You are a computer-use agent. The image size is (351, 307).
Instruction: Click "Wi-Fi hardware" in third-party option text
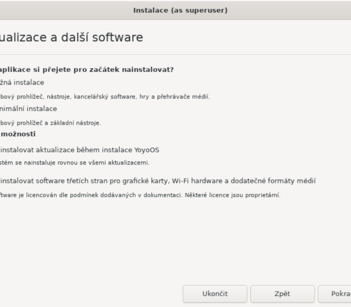tap(198, 181)
